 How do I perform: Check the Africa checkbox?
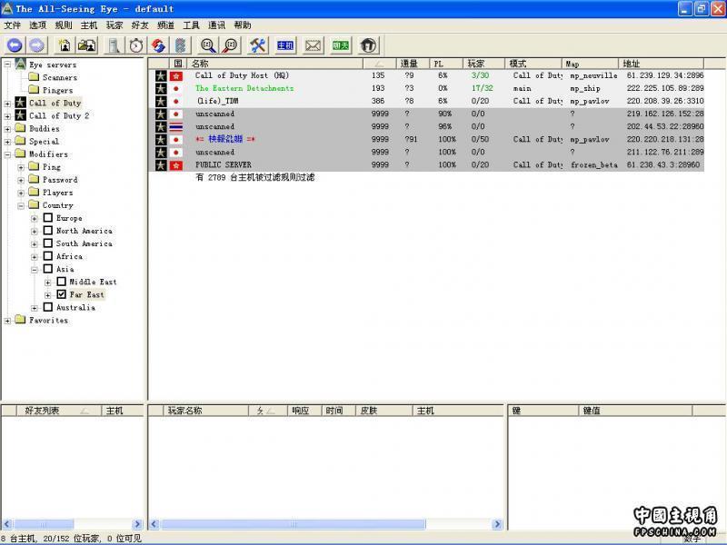click(x=48, y=256)
